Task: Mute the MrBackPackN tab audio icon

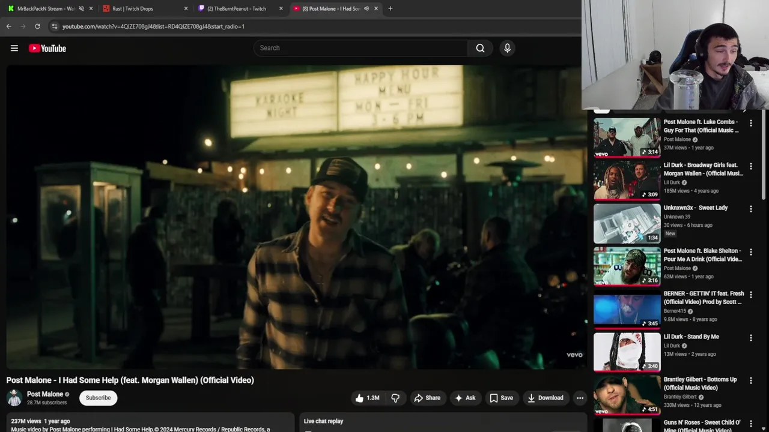Action: [x=81, y=8]
